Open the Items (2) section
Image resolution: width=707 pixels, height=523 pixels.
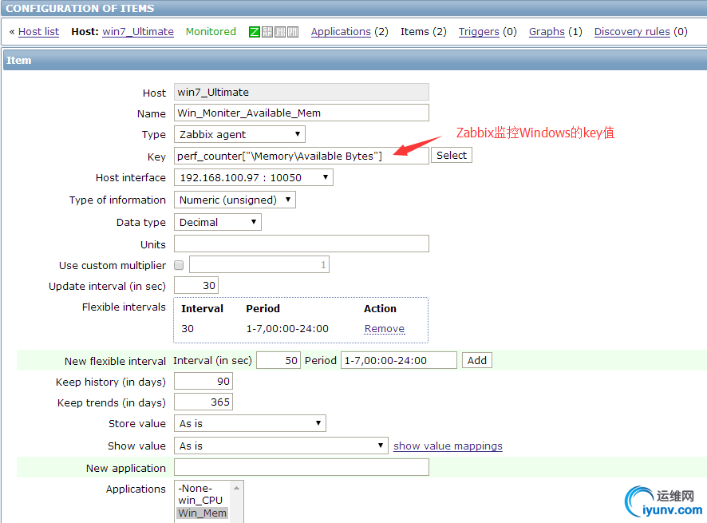(424, 32)
